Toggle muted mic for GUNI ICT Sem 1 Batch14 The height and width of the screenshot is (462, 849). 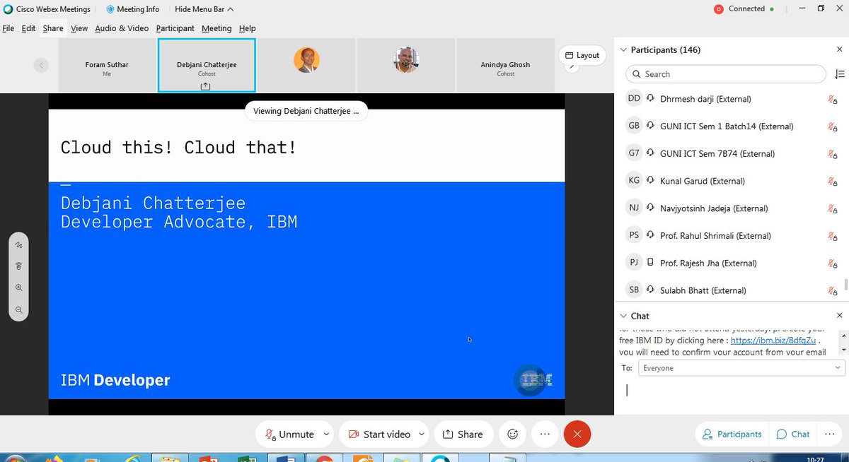coord(833,126)
